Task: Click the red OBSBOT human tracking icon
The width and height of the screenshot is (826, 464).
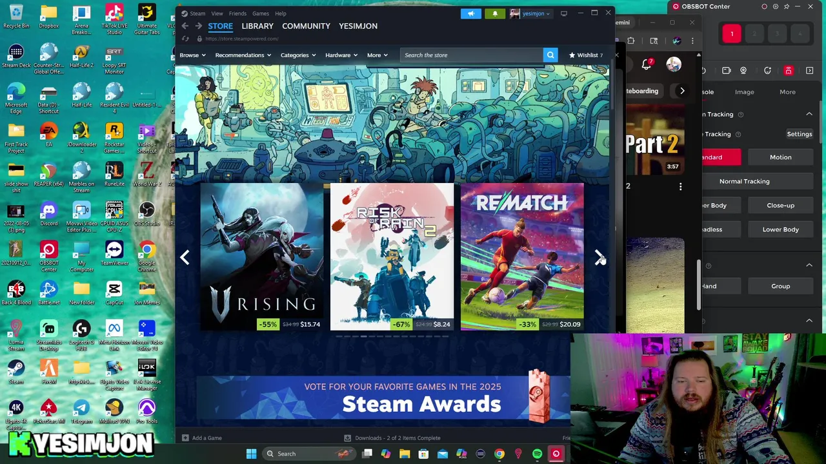Action: (789, 70)
